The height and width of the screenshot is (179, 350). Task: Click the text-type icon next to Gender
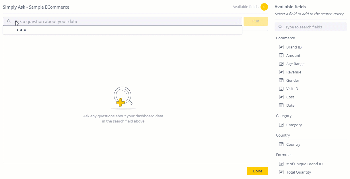tap(281, 80)
